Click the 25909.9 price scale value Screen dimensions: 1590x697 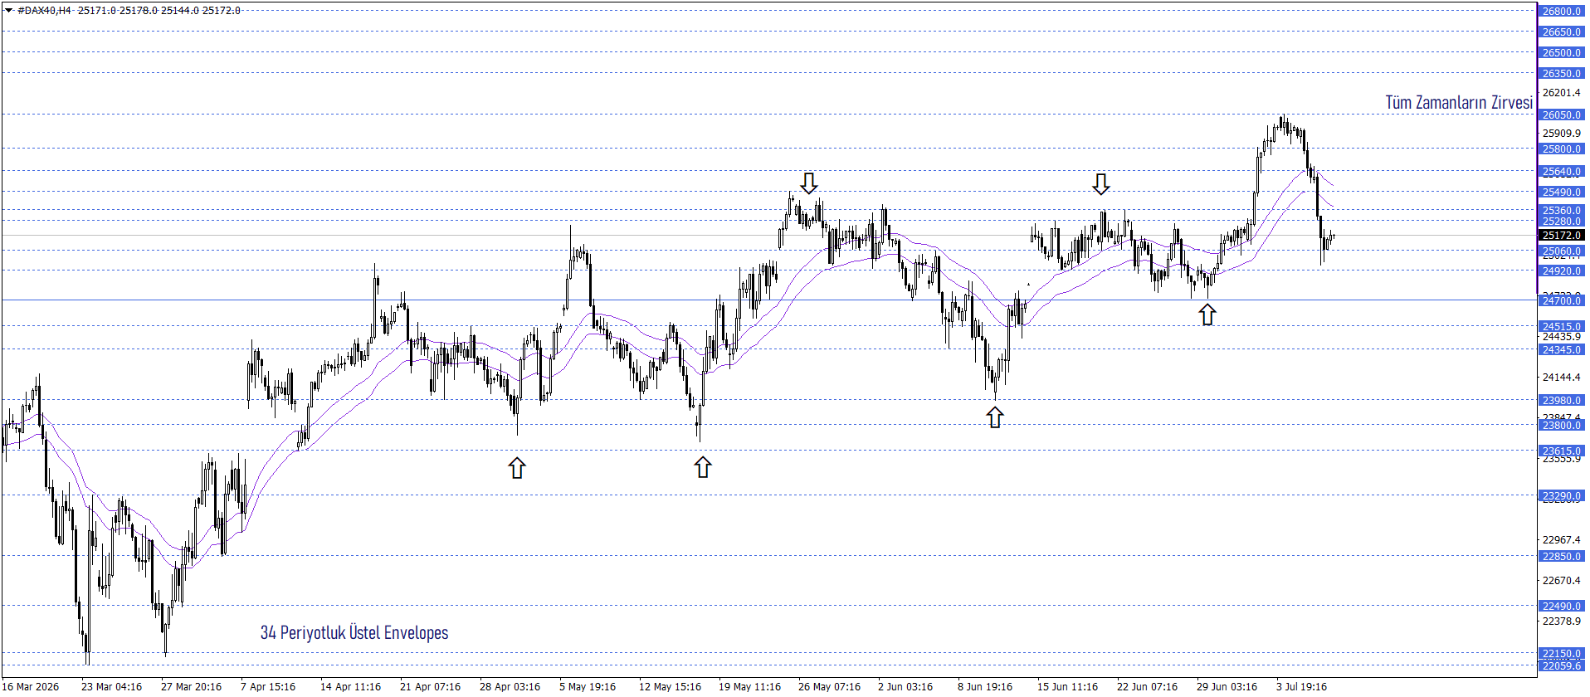point(1561,134)
